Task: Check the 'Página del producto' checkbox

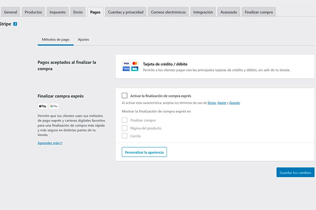Action: point(125,128)
